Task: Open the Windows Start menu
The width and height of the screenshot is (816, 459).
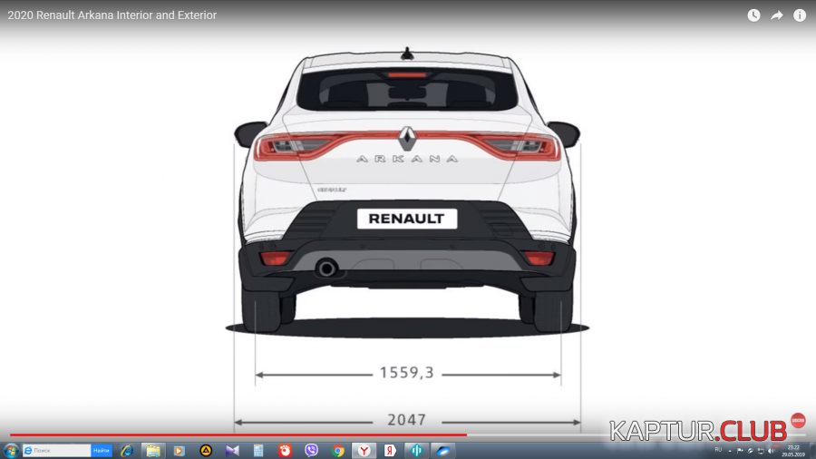Action: (x=10, y=451)
